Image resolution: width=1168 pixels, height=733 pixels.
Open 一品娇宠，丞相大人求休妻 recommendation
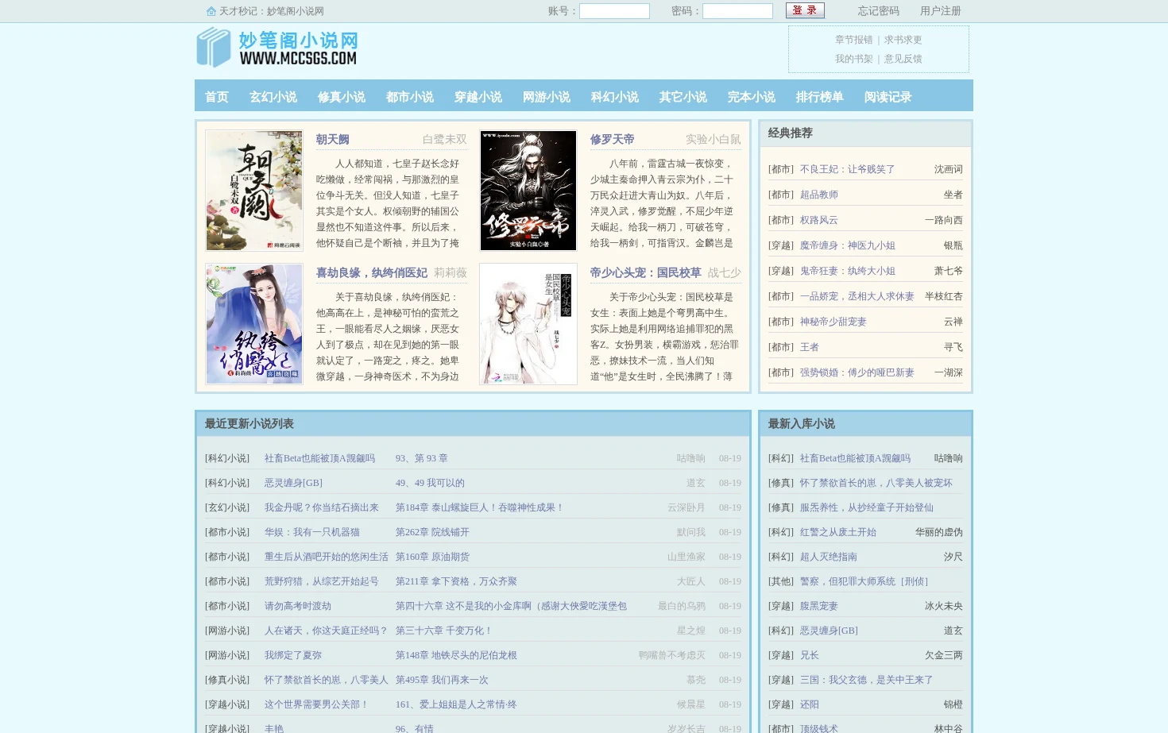(857, 296)
